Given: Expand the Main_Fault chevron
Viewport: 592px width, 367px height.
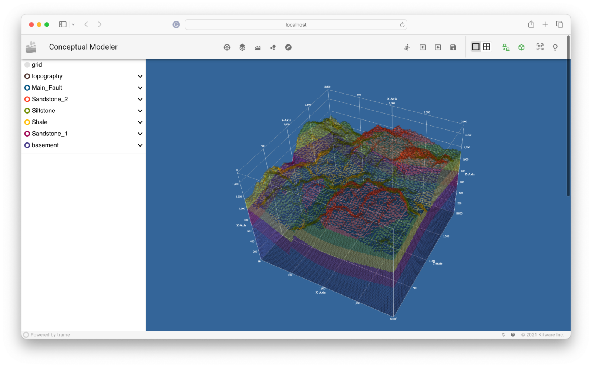Looking at the screenshot, I should point(140,88).
